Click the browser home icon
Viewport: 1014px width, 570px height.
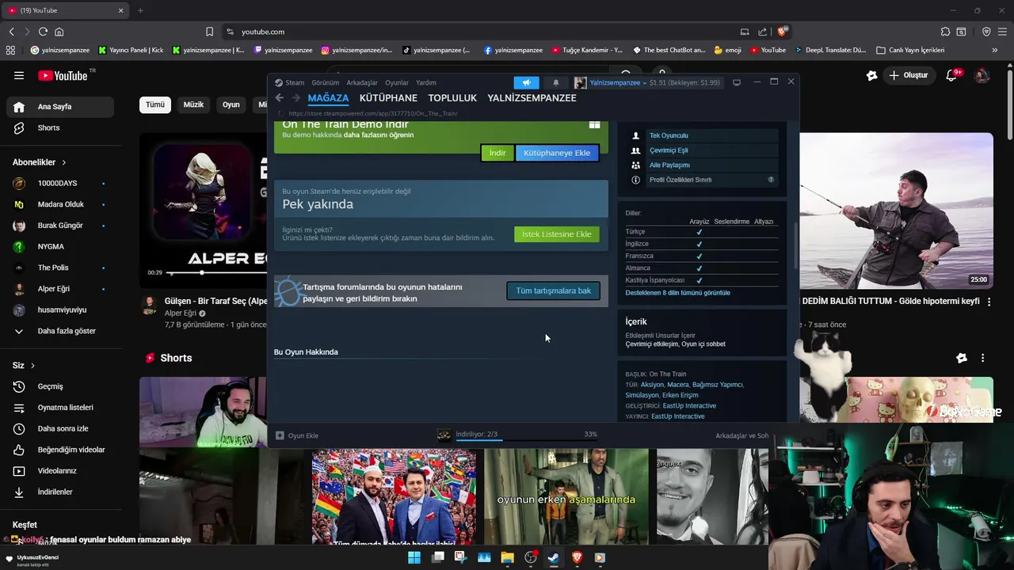coord(59,32)
